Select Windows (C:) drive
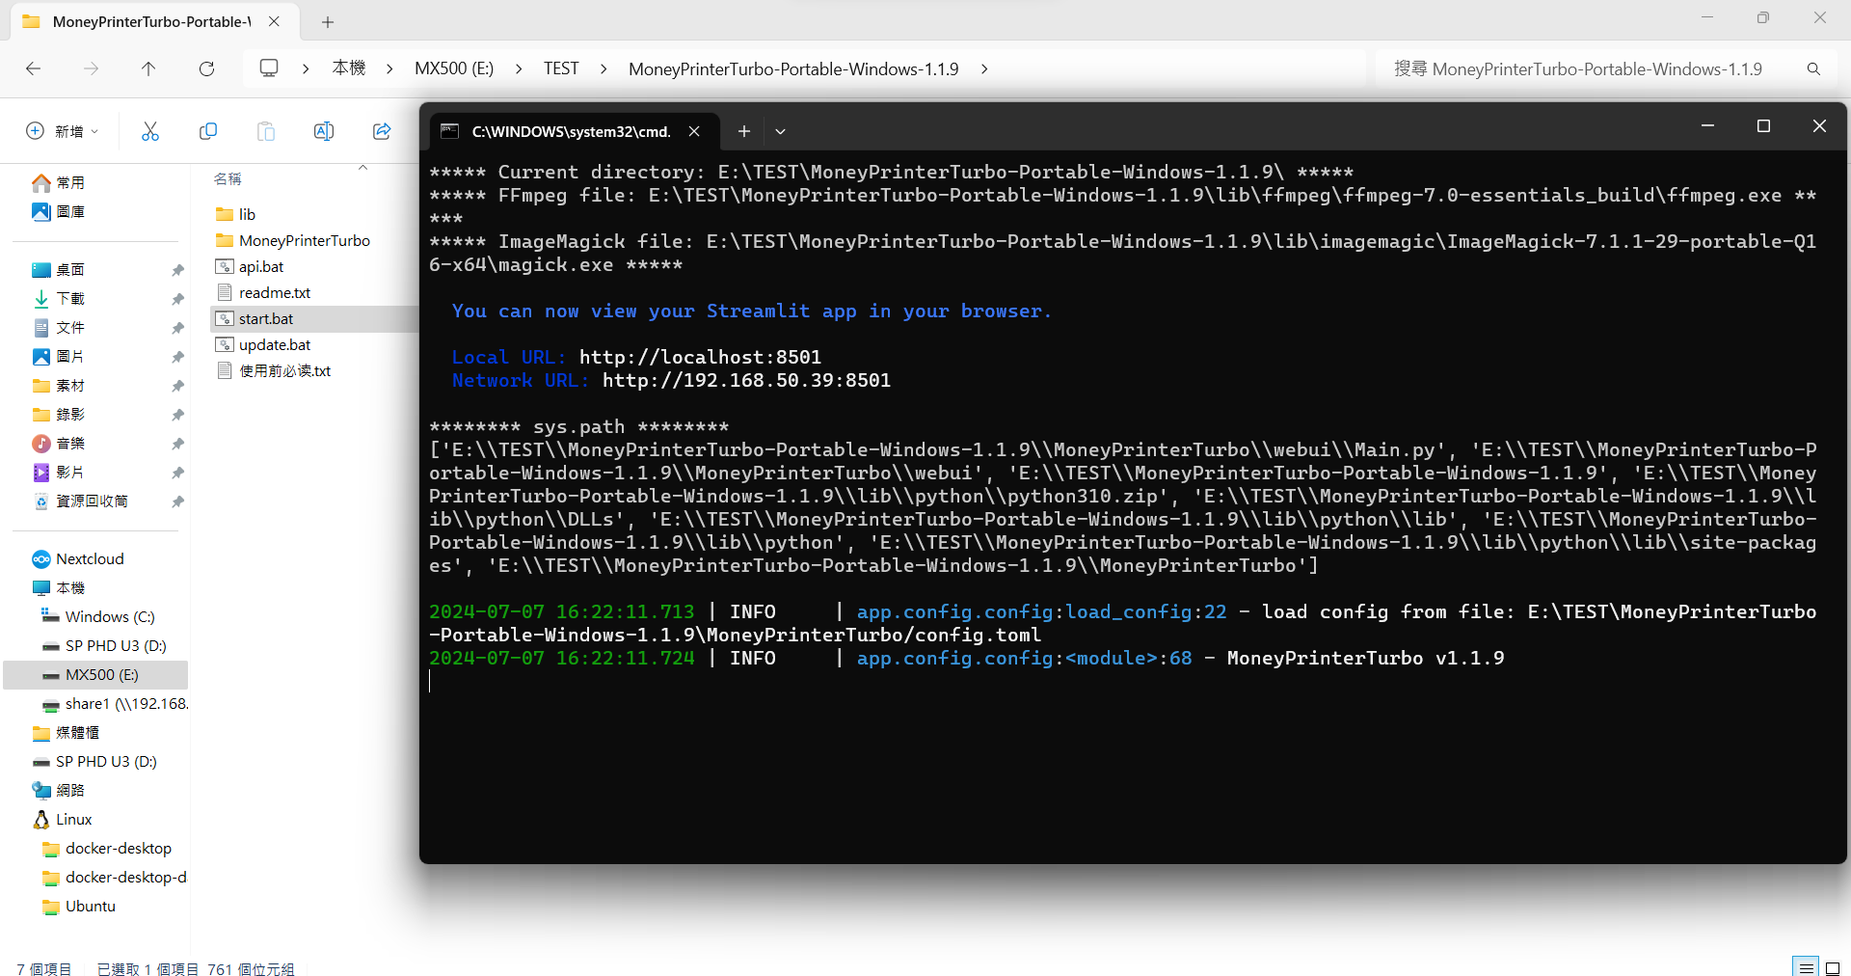The width and height of the screenshot is (1851, 976). coord(110,616)
